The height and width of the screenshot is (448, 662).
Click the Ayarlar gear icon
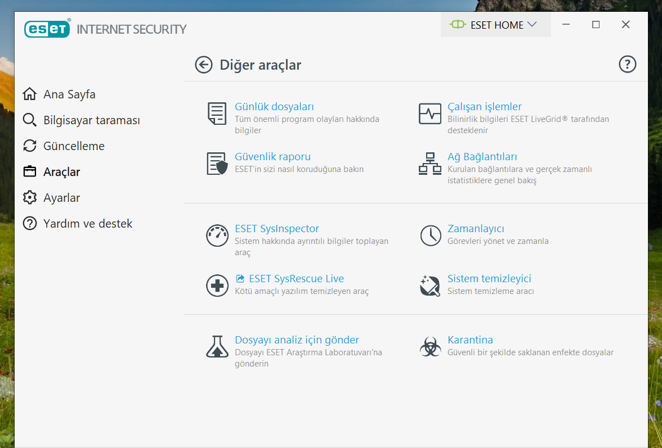(29, 197)
